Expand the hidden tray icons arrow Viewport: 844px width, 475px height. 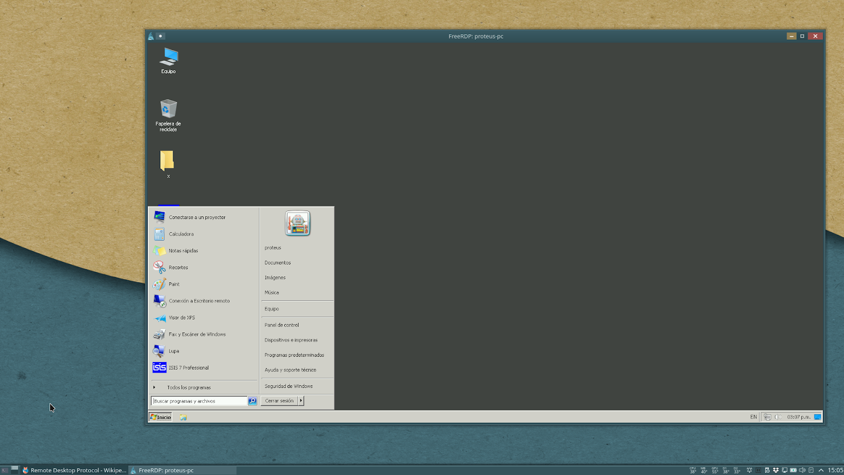click(821, 470)
